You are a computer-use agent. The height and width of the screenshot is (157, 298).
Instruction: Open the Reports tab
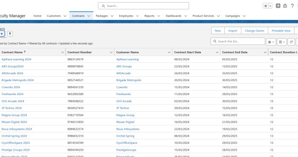click(149, 16)
